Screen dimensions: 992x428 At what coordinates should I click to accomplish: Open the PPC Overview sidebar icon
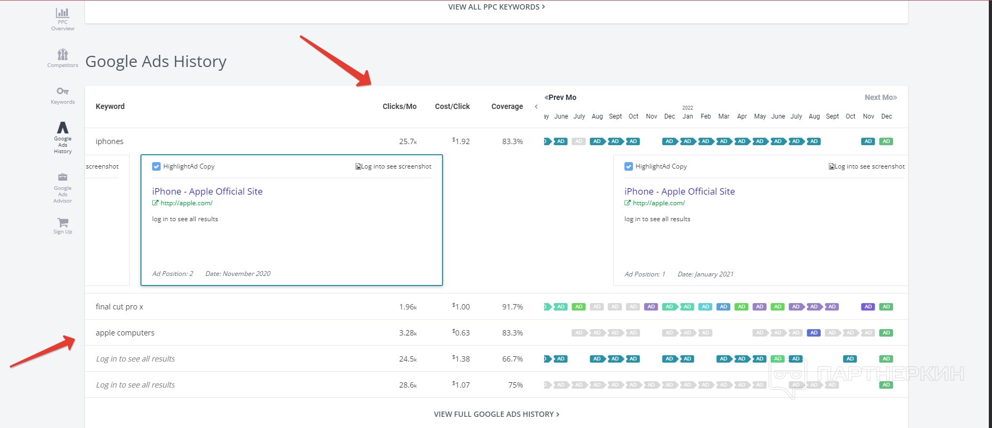62,13
